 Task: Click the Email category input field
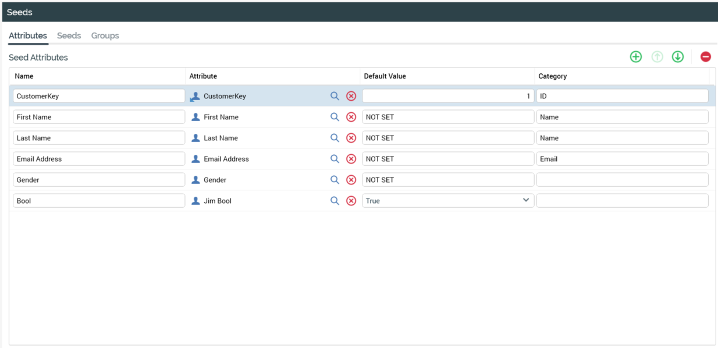point(621,159)
